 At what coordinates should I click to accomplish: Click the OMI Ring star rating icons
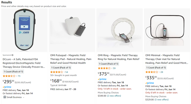[x=104, y=68]
